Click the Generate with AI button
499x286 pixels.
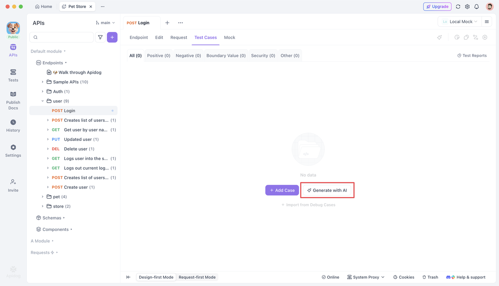(327, 190)
